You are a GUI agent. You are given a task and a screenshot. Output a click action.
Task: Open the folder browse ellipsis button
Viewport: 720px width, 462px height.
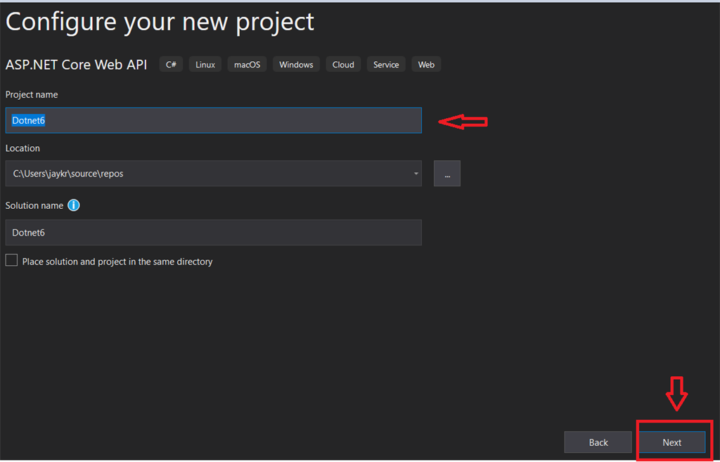(447, 174)
